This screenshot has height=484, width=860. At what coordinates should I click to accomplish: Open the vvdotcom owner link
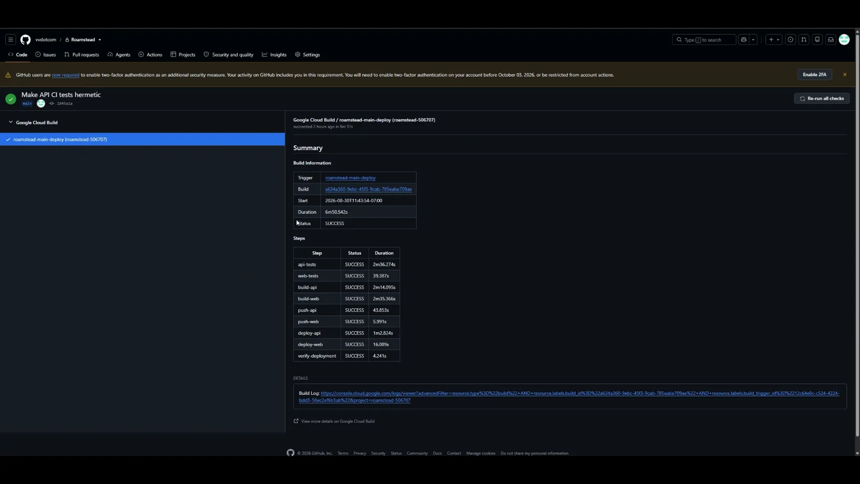(46, 40)
